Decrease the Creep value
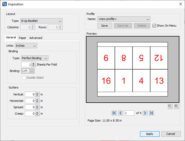The height and width of the screenshot is (141, 185). pyautogui.click(x=37, y=115)
